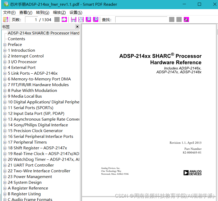Open 19 Real-Time Clock bookmark
The height and width of the screenshot is (201, 218).
pos(43,154)
